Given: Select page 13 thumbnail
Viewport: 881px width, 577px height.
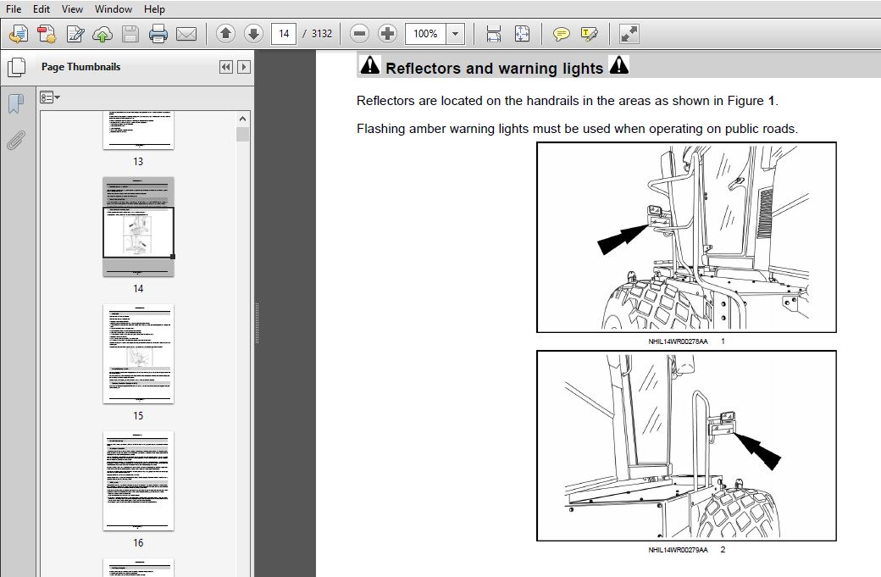Looking at the screenshot, I should [x=138, y=130].
